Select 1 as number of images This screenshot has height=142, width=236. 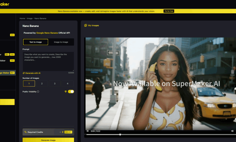[29, 84]
